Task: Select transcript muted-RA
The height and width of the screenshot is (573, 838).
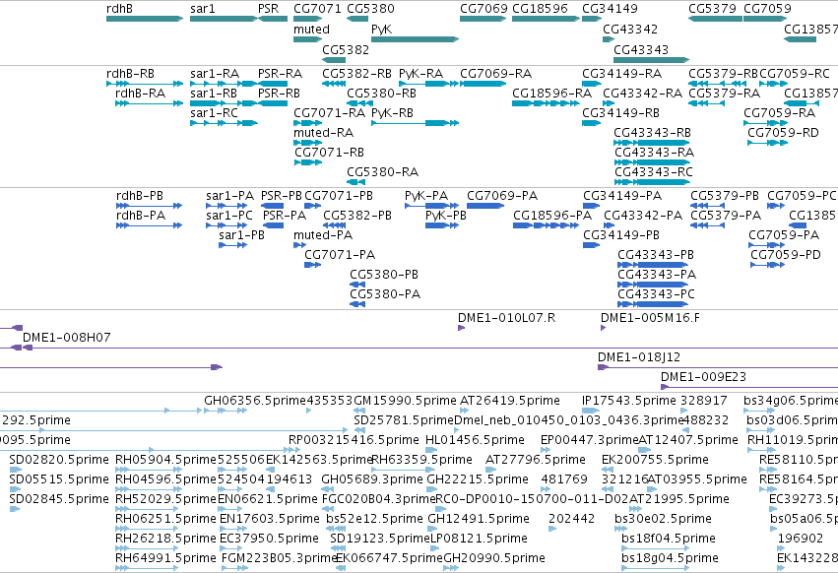Action: [x=308, y=144]
